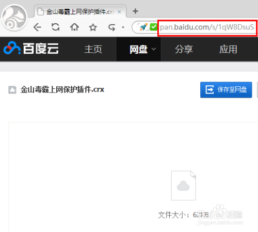This screenshot has height=232, width=258.
Task: Open the 分享 navigation item
Action: tap(184, 49)
